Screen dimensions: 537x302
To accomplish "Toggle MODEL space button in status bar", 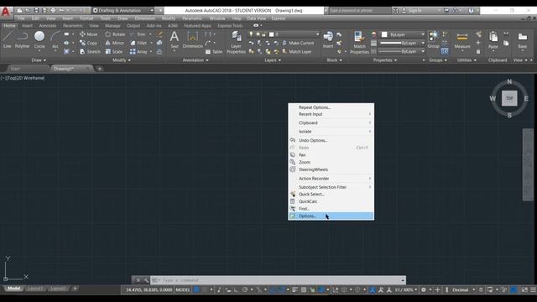I will (183, 289).
